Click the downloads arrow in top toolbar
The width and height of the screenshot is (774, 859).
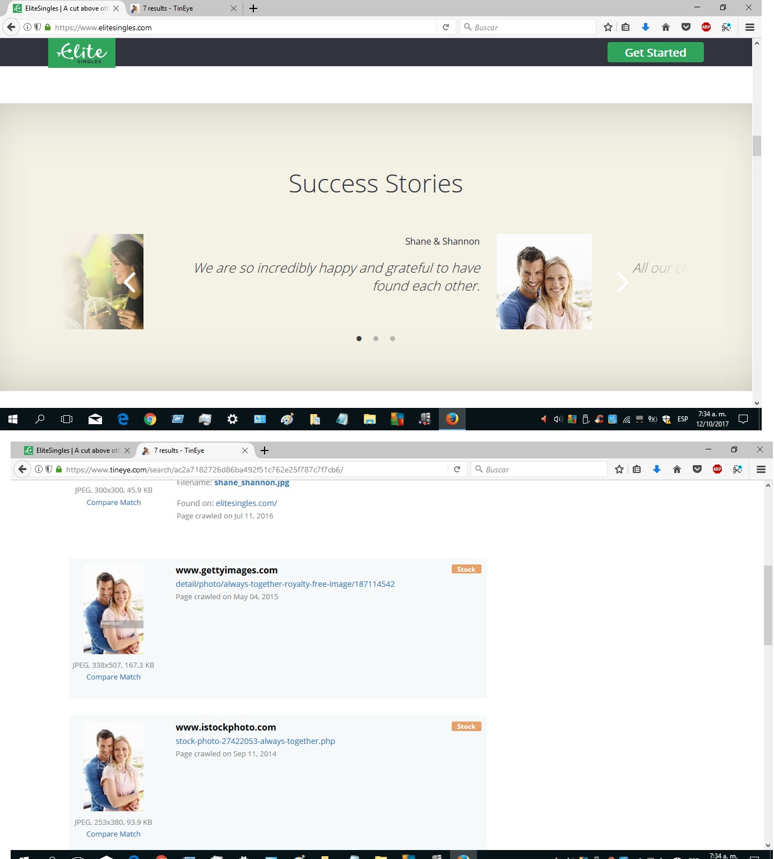coord(646,27)
